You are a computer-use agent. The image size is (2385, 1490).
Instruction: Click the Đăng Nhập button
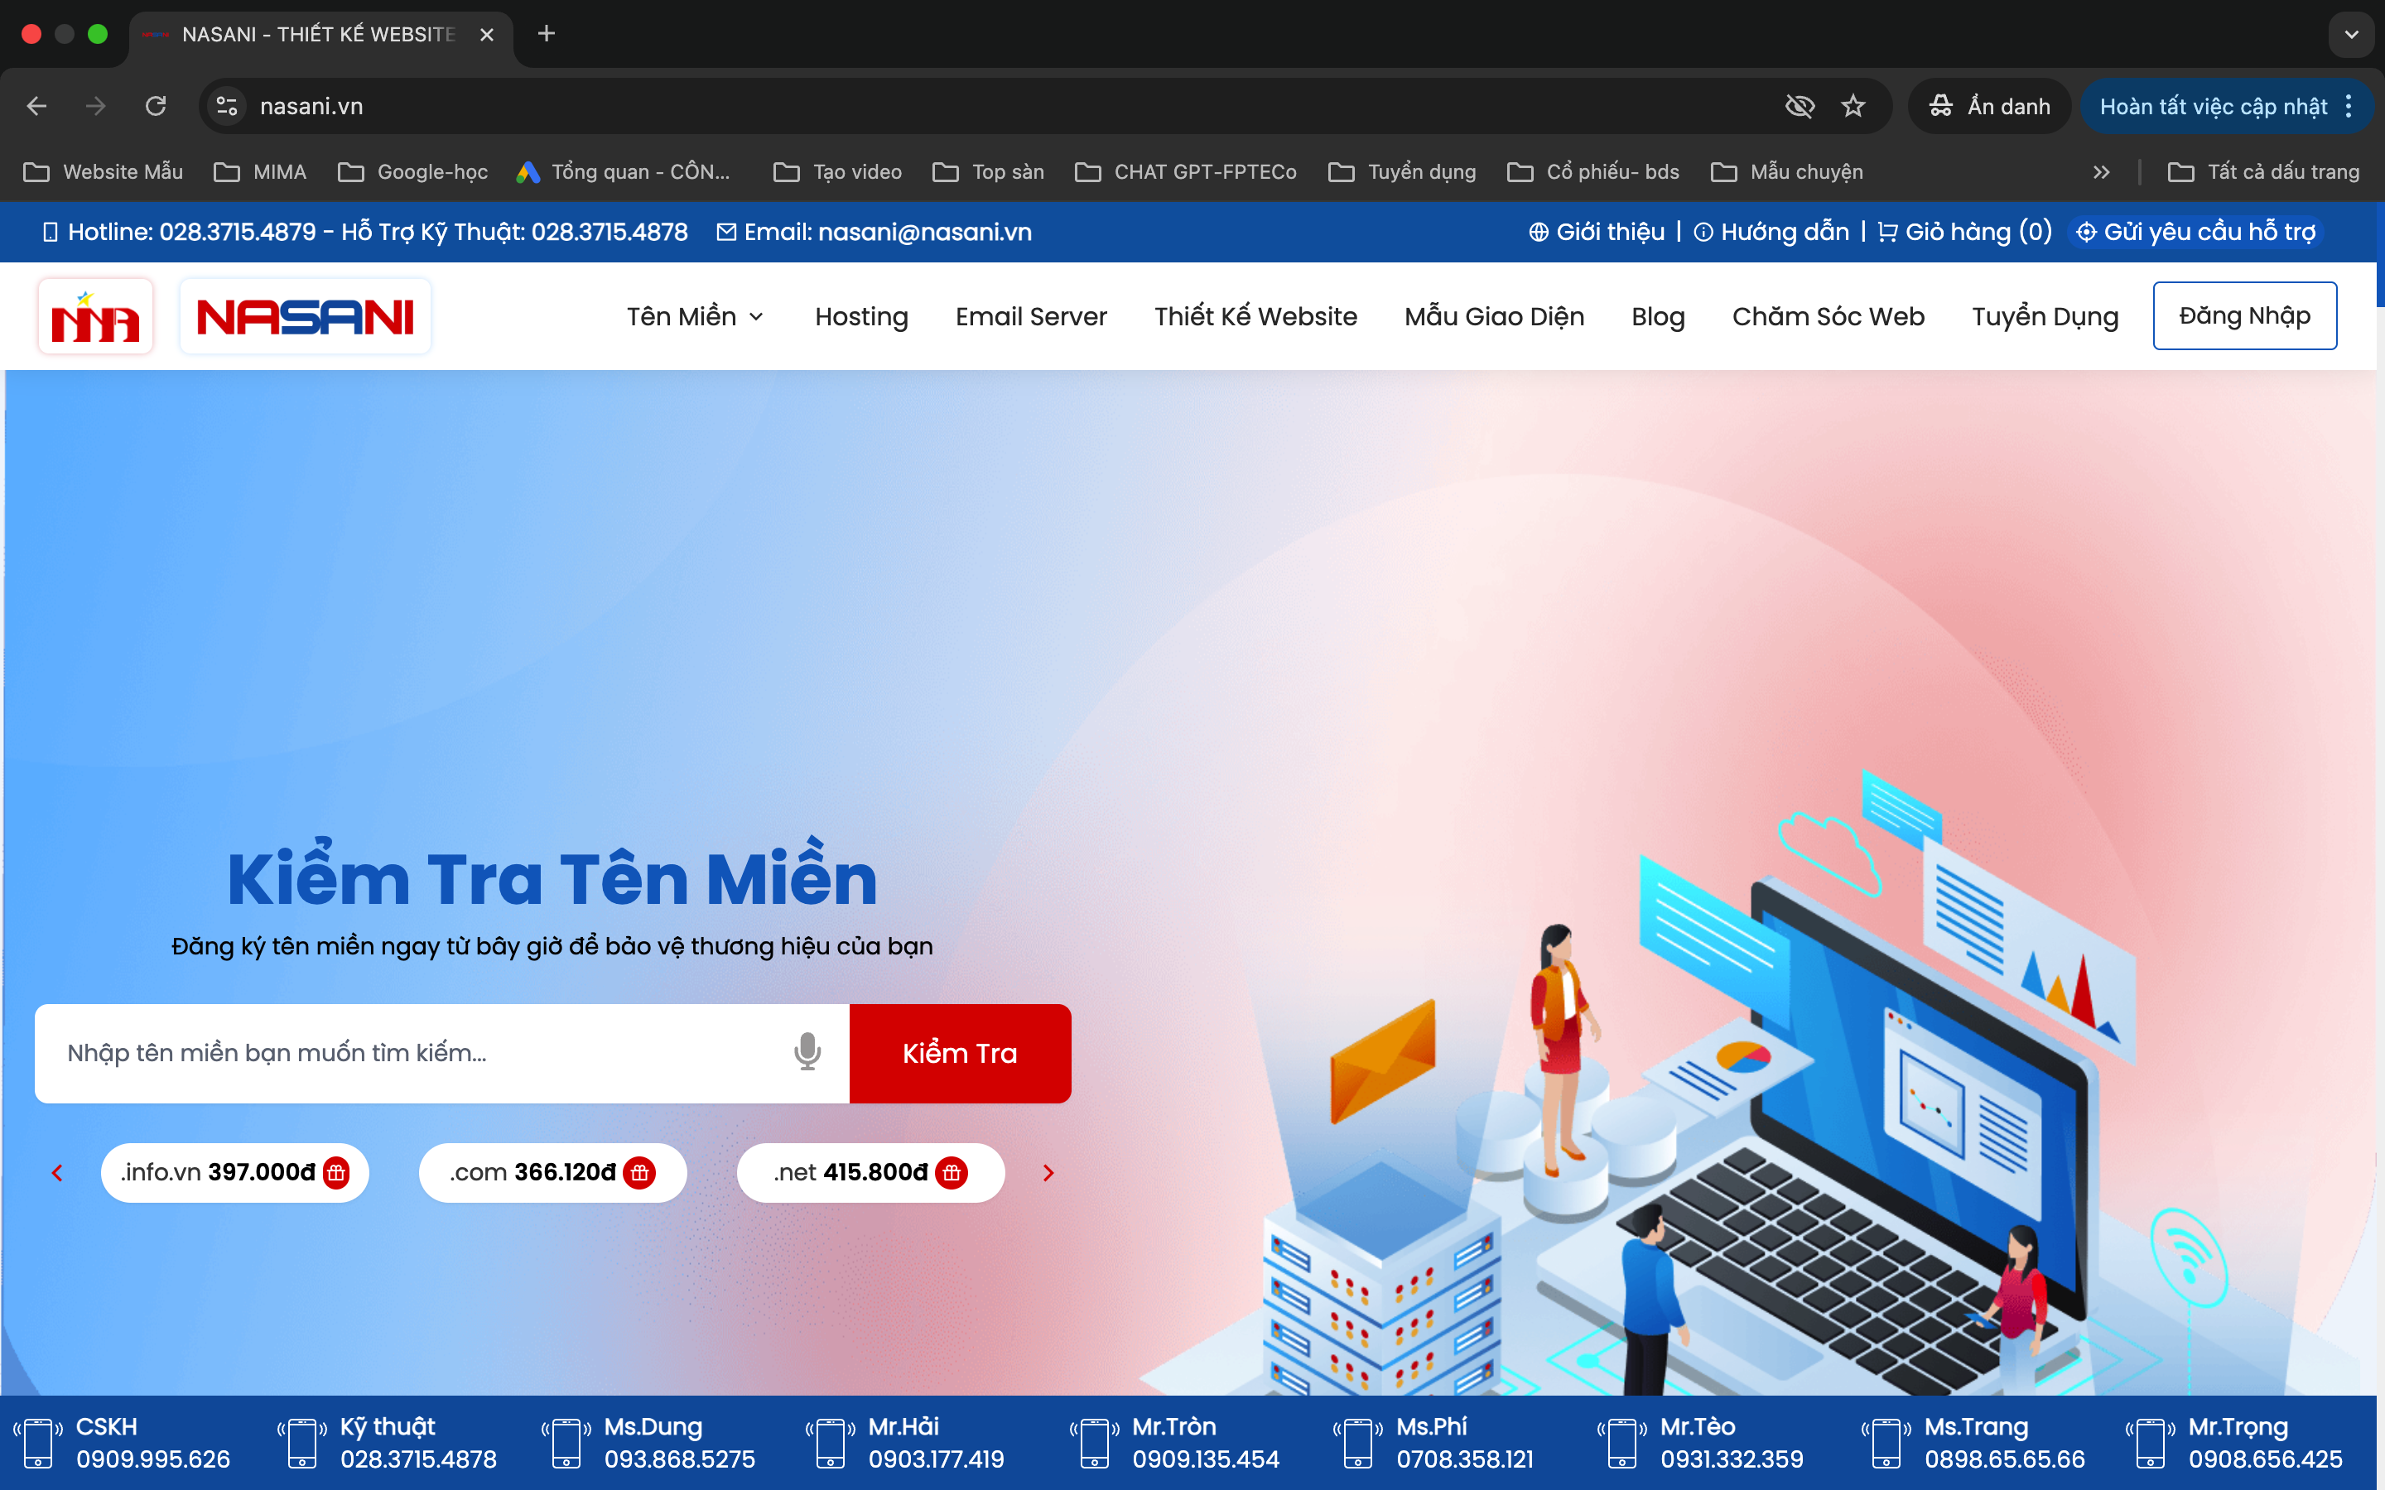coord(2244,315)
